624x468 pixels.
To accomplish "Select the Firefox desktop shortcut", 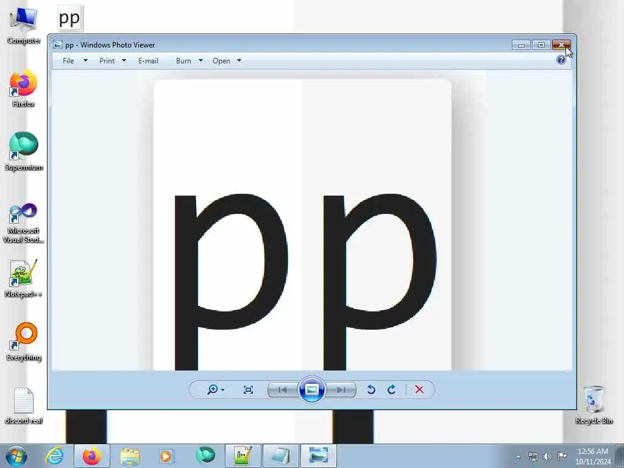I will [24, 88].
